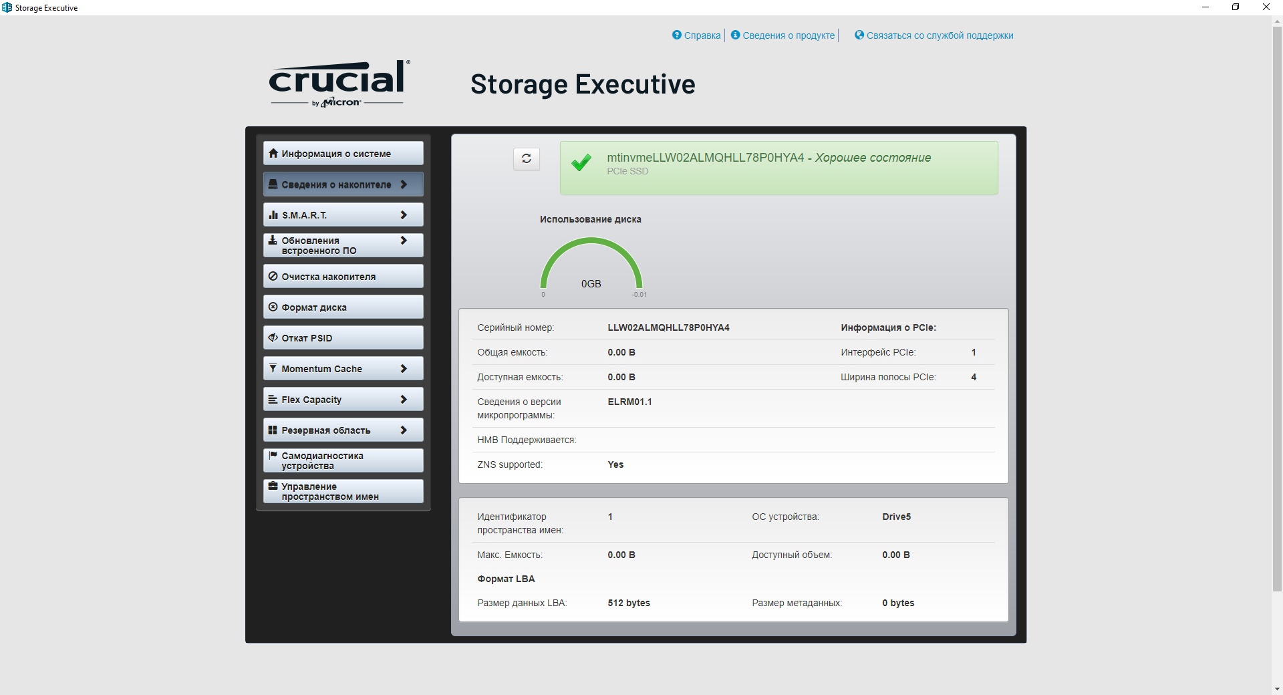The image size is (1283, 695).
Task: Open the Самодиагностика устройства menu item
Action: click(343, 460)
